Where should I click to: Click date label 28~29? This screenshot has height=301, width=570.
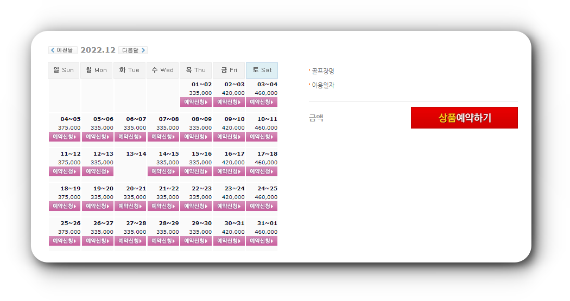169,223
